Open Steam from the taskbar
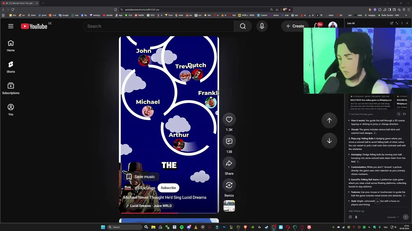412x231 pixels. [x=267, y=227]
